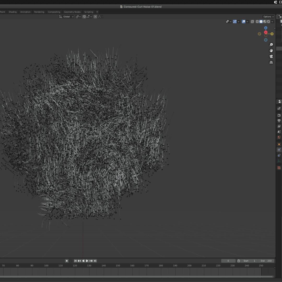Screen dimensions: 282x282
Task: Toggle the auto-keying record button
Action: [x=67, y=261]
